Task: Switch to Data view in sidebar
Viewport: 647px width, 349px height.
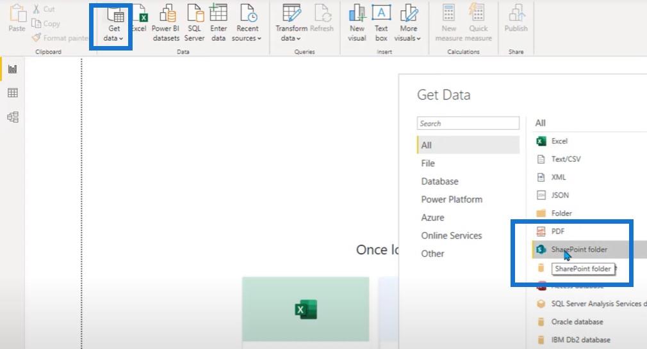Action: point(13,93)
